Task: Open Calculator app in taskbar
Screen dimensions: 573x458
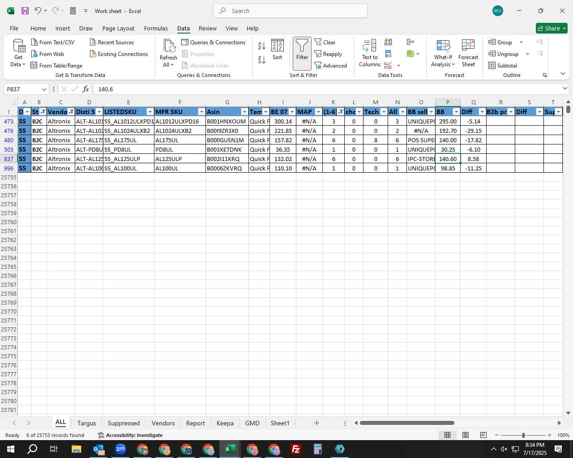Action: [x=317, y=449]
